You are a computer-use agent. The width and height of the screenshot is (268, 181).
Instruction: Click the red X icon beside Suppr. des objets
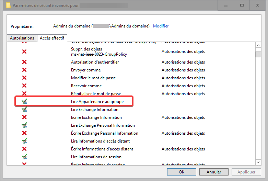coord(24,52)
